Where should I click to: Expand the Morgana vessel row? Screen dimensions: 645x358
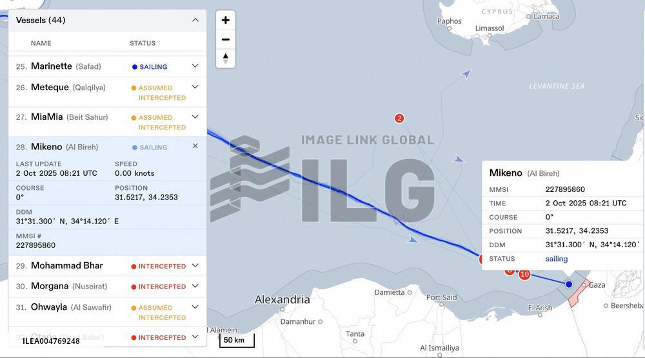click(195, 286)
